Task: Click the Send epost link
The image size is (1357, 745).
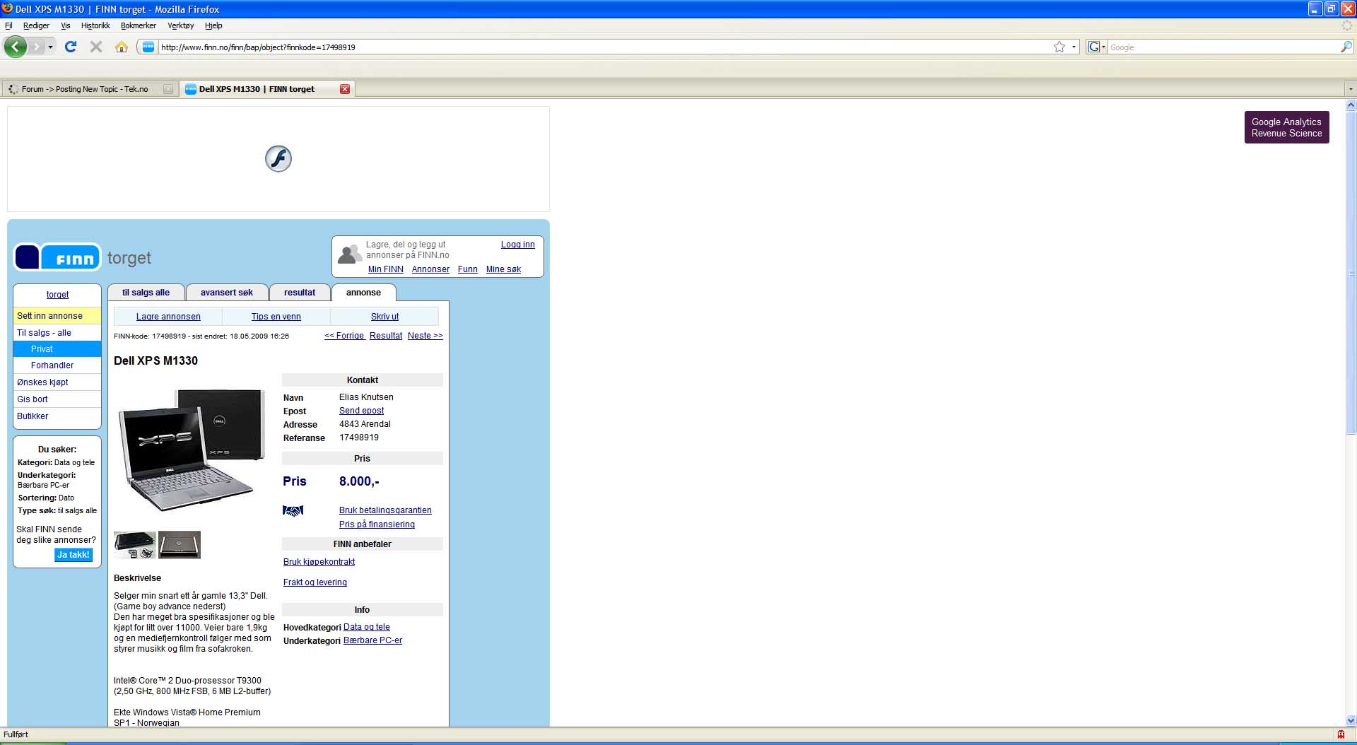Action: click(x=362, y=411)
